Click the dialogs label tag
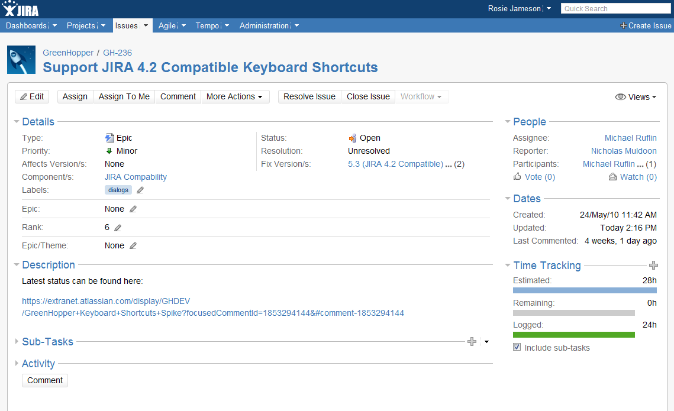Viewport: 674px width, 411px height. pyautogui.click(x=118, y=190)
